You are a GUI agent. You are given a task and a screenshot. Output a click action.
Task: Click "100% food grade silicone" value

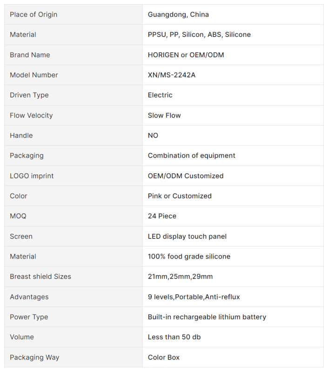[189, 256]
